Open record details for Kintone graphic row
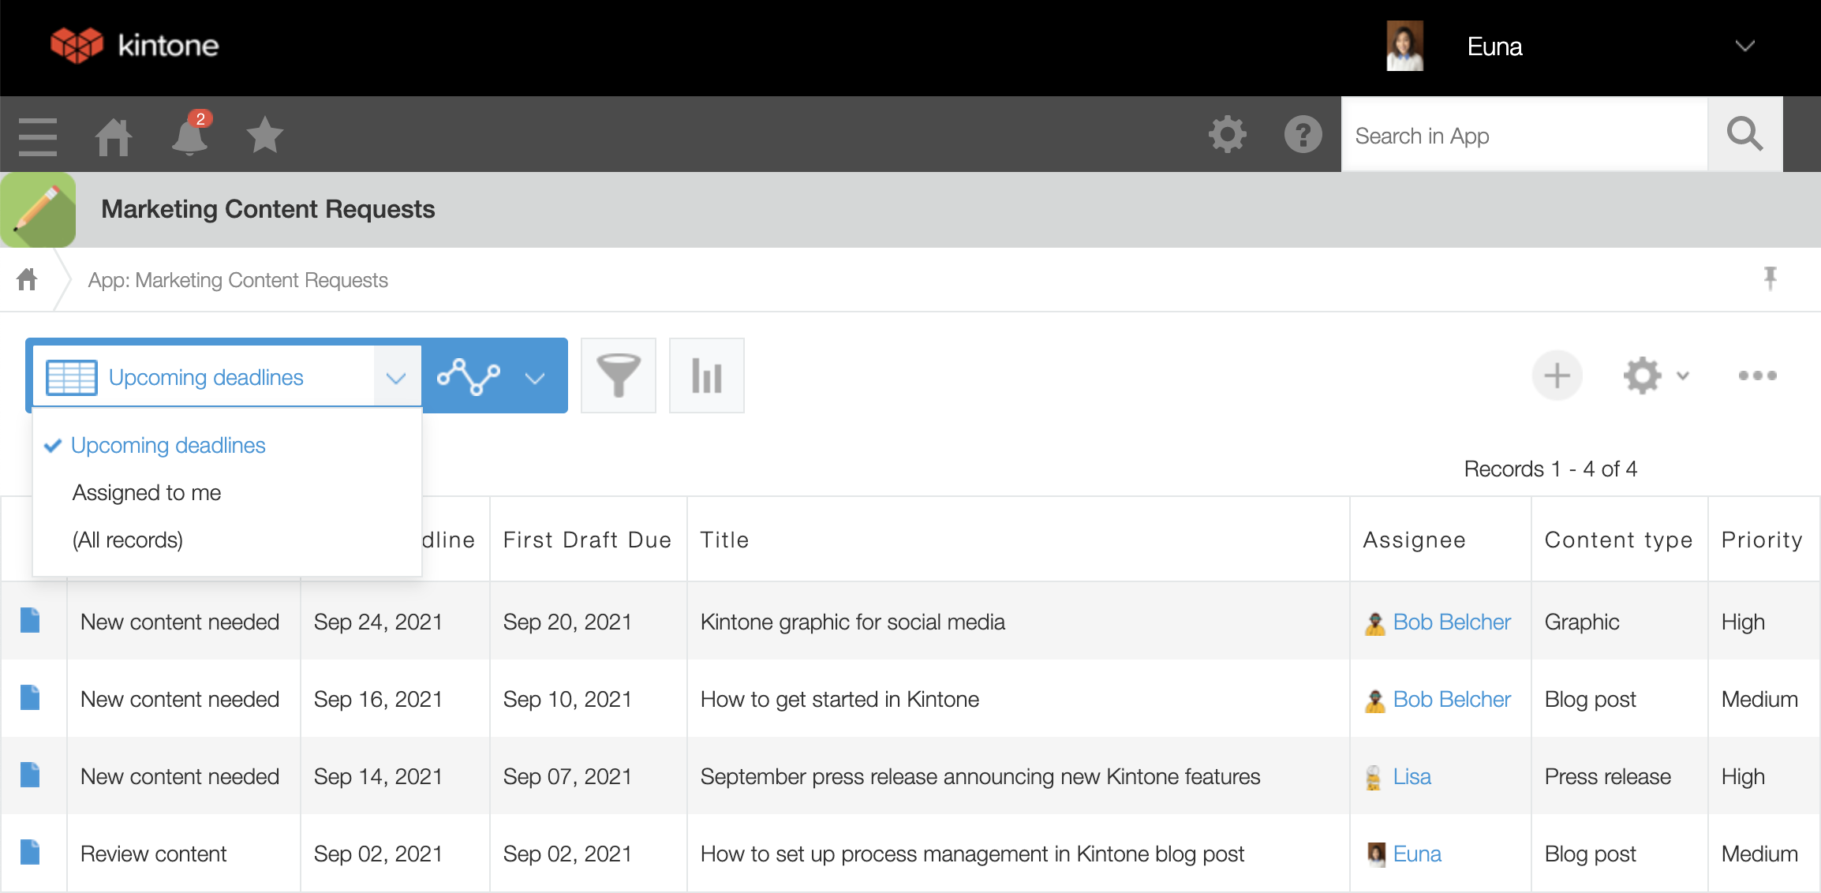The width and height of the screenshot is (1821, 893). [30, 621]
